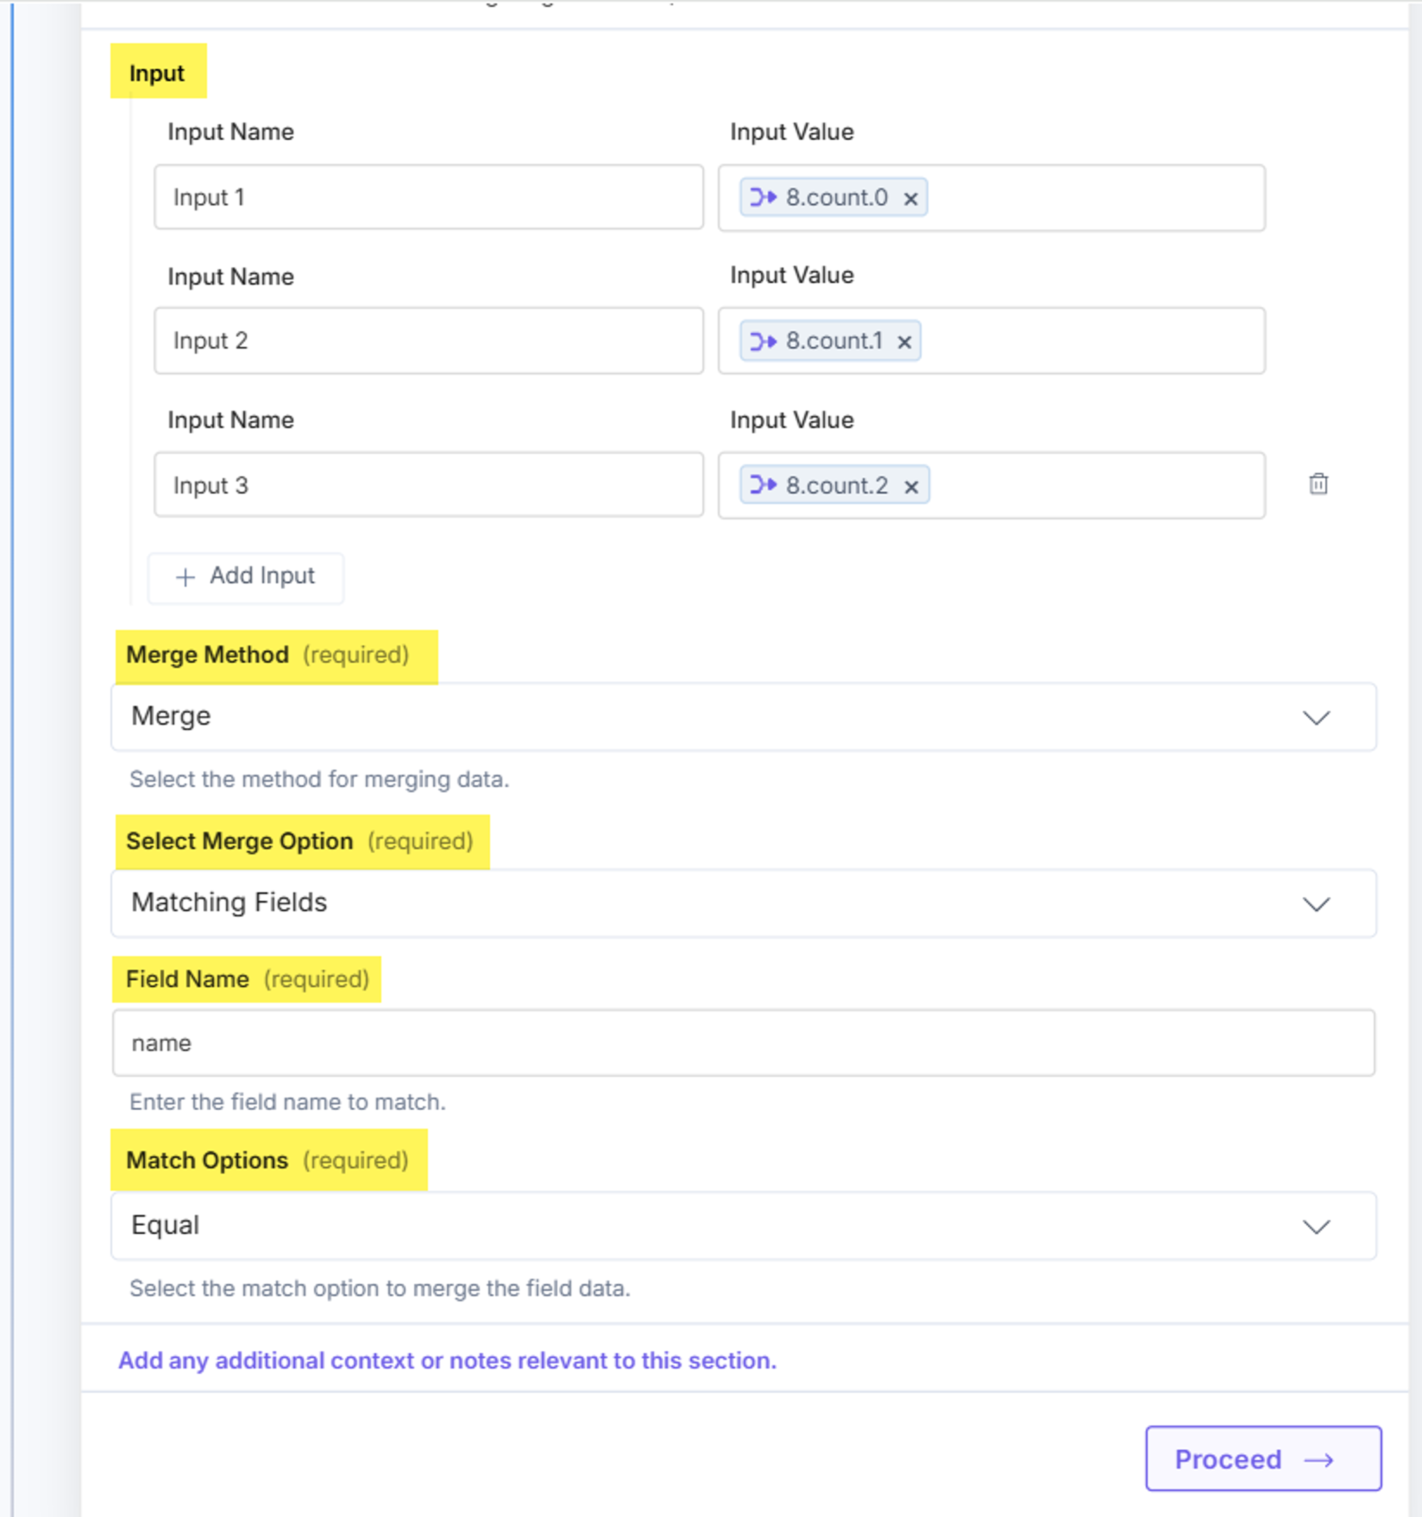This screenshot has height=1517, width=1422.
Task: Focus the Input 2 name field
Action: (x=429, y=340)
